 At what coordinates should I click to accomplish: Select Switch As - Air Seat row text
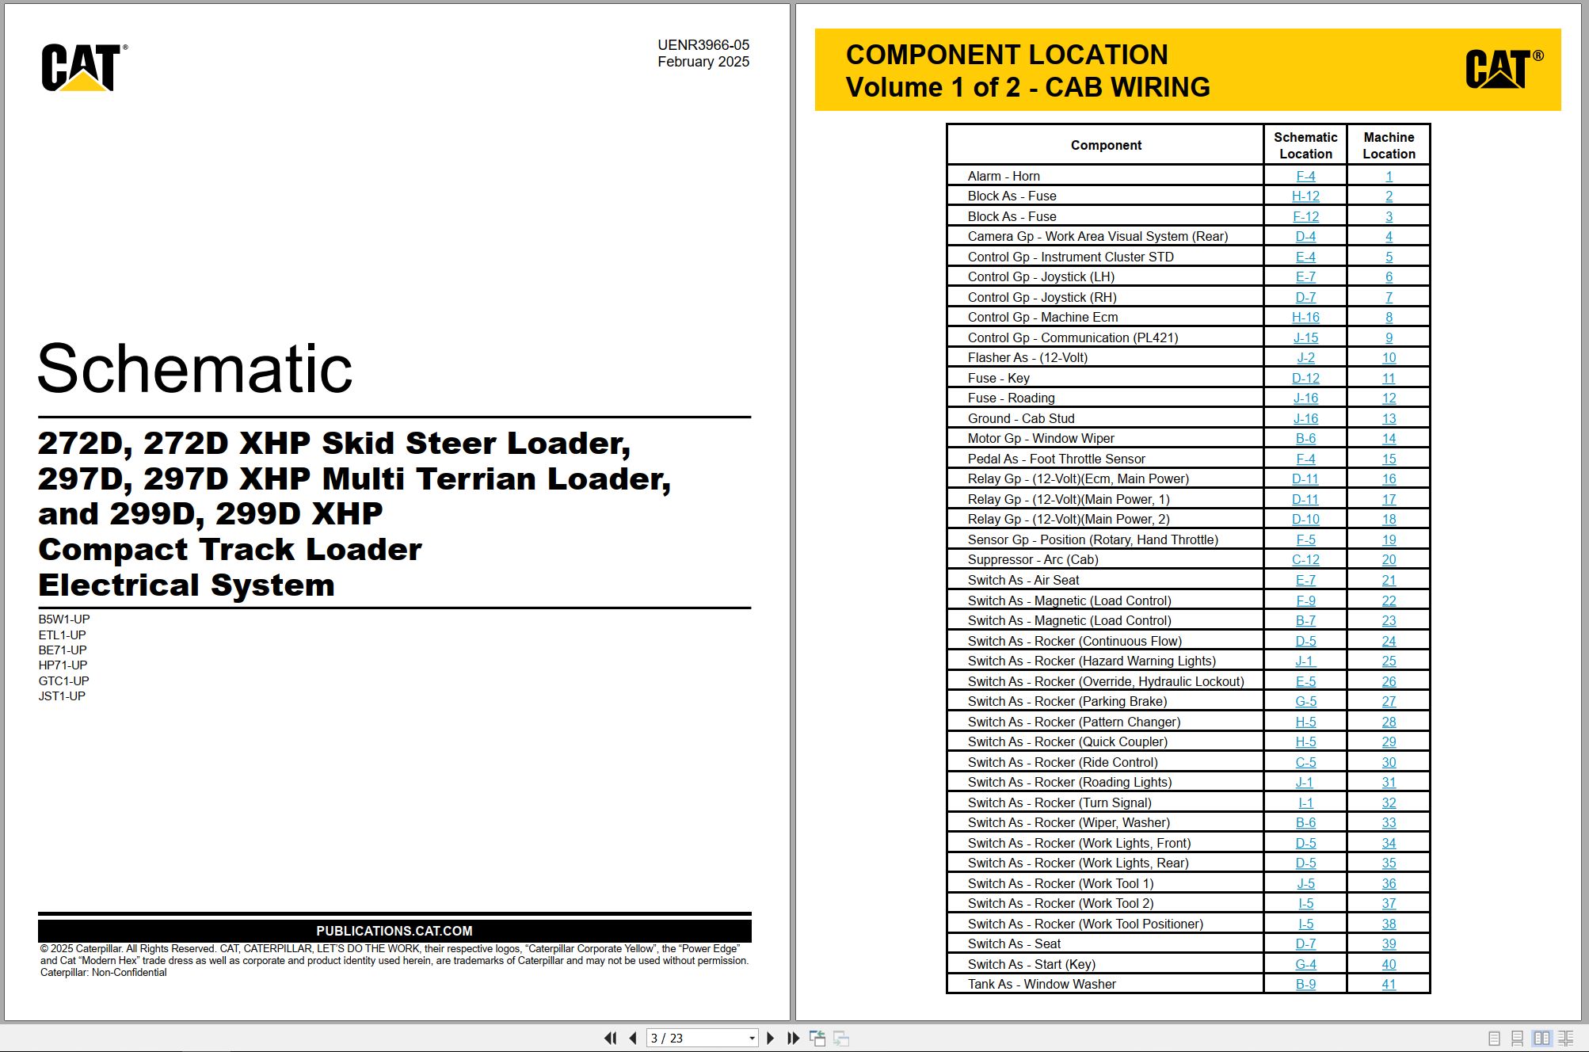[x=1023, y=580]
